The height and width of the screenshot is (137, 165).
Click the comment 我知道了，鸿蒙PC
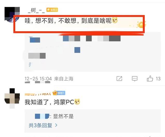pyautogui.click(x=49, y=102)
